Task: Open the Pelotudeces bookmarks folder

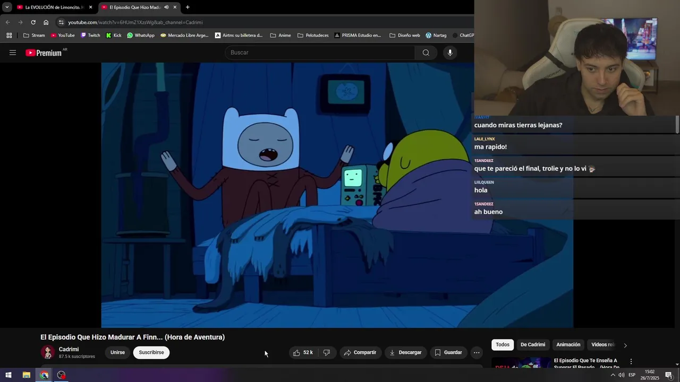Action: pyautogui.click(x=313, y=36)
